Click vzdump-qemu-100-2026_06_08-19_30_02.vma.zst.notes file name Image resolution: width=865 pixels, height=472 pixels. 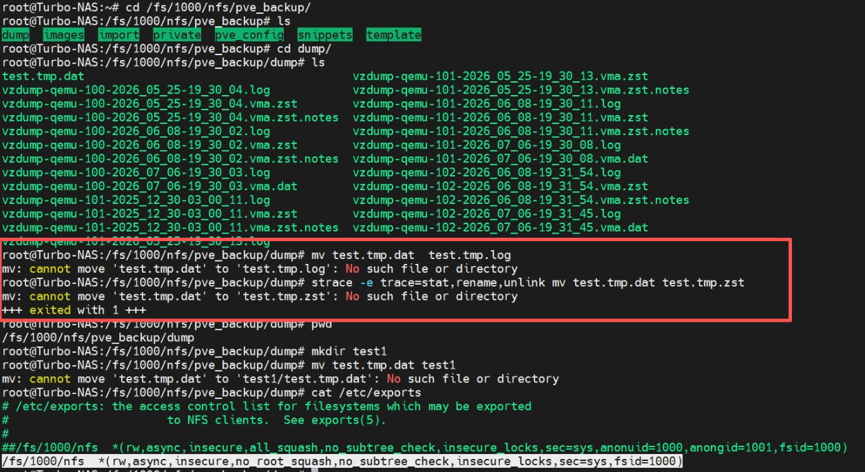click(171, 158)
